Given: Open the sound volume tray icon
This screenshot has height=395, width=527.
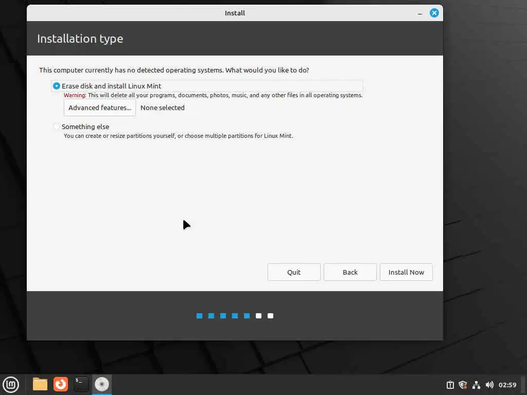Looking at the screenshot, I should pyautogui.click(x=489, y=385).
